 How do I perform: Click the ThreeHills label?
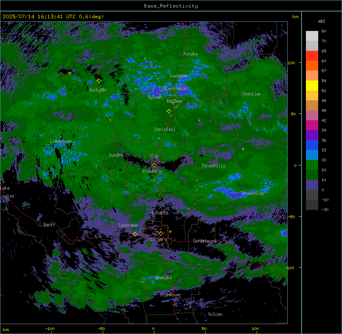click(213, 166)
